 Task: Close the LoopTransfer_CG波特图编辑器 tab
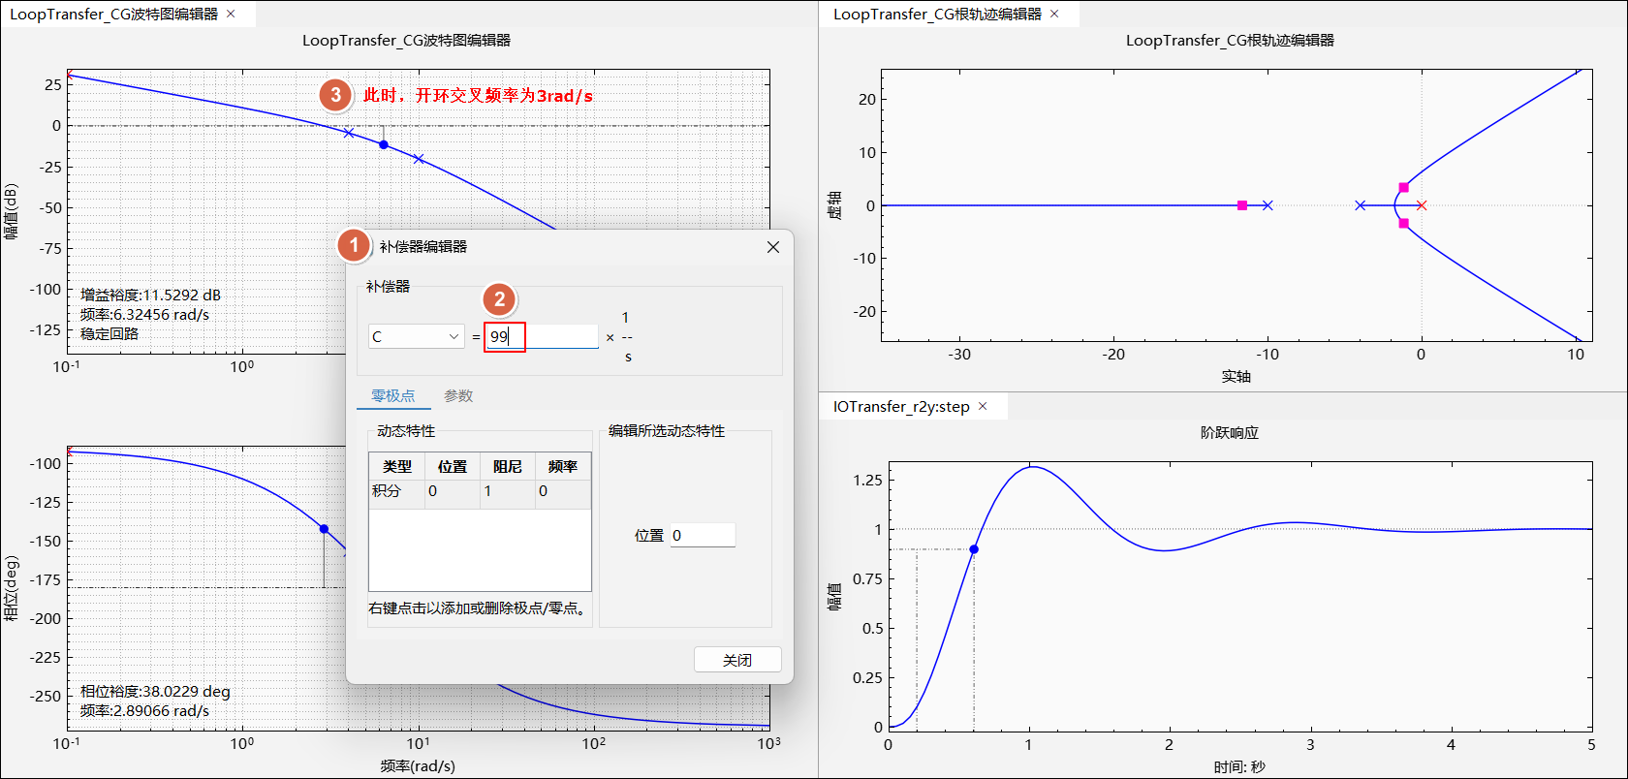231,14
